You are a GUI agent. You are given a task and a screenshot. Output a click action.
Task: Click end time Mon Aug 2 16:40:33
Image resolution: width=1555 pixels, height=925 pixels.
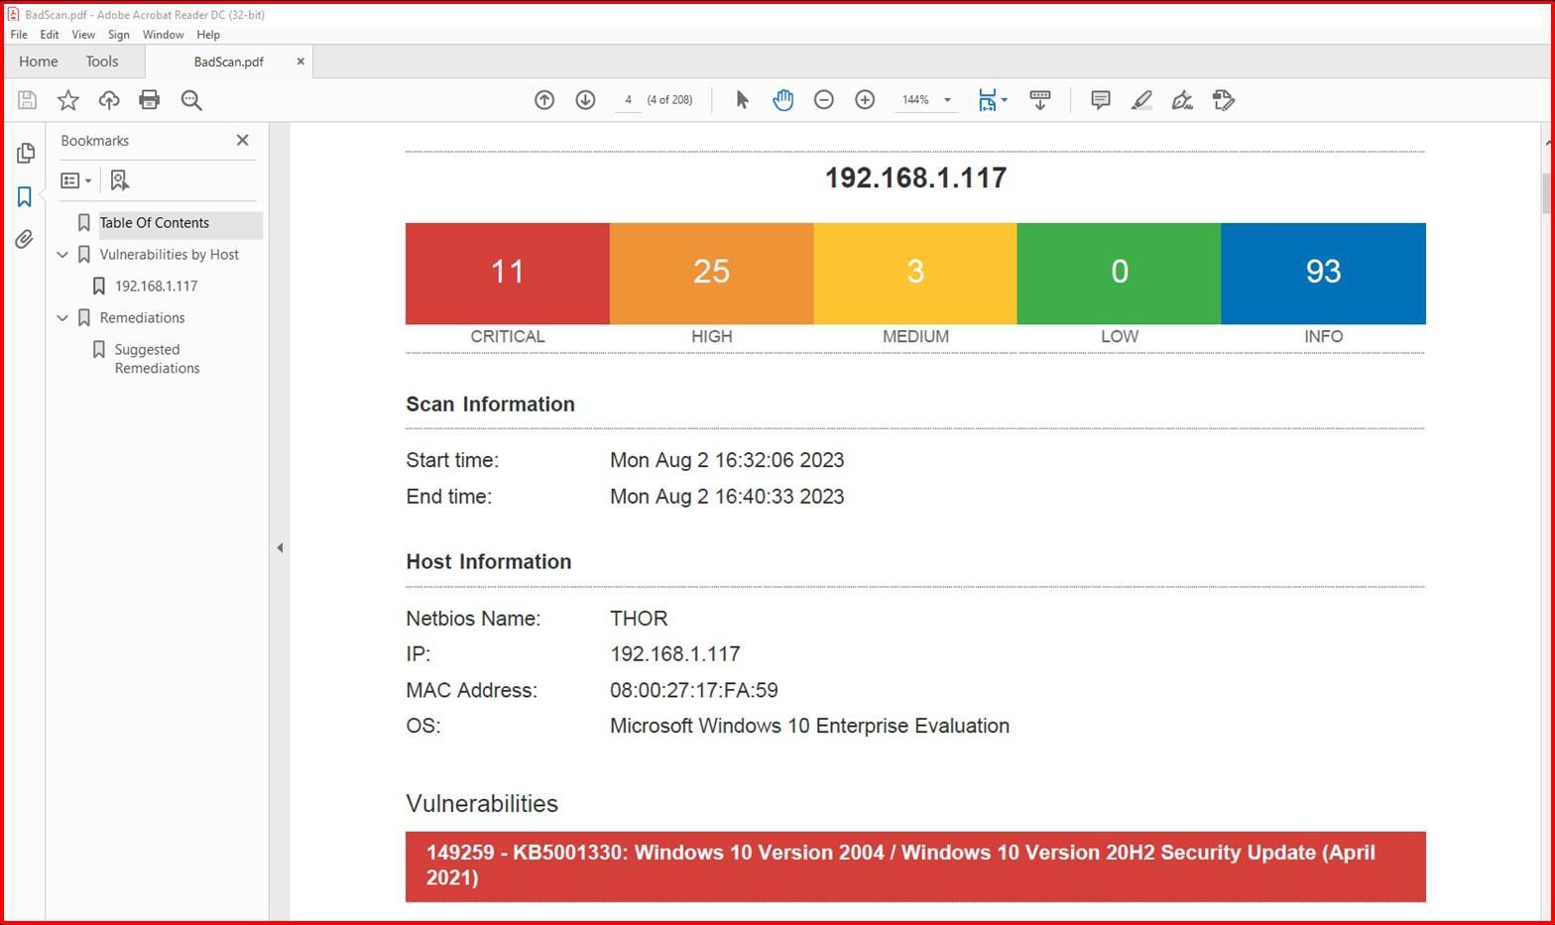[727, 497]
